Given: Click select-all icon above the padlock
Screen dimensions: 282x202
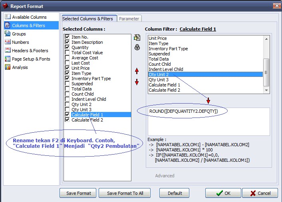Looking at the screenshot, I should click(137, 38).
